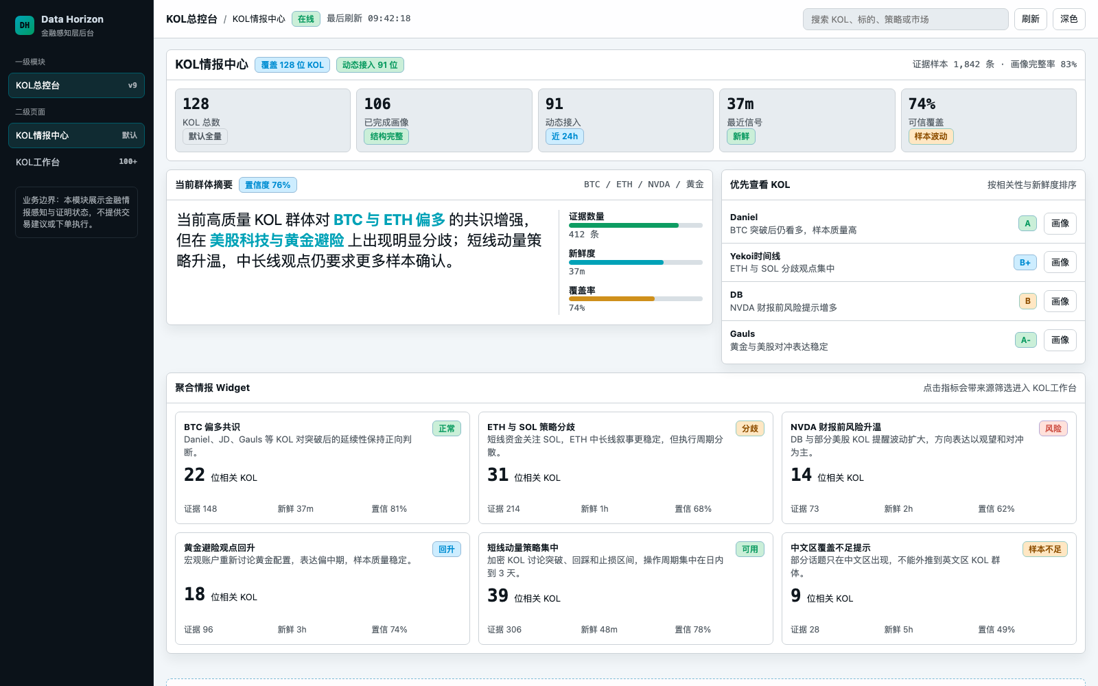
Task: Click DB's B rating badge
Action: tap(1027, 301)
